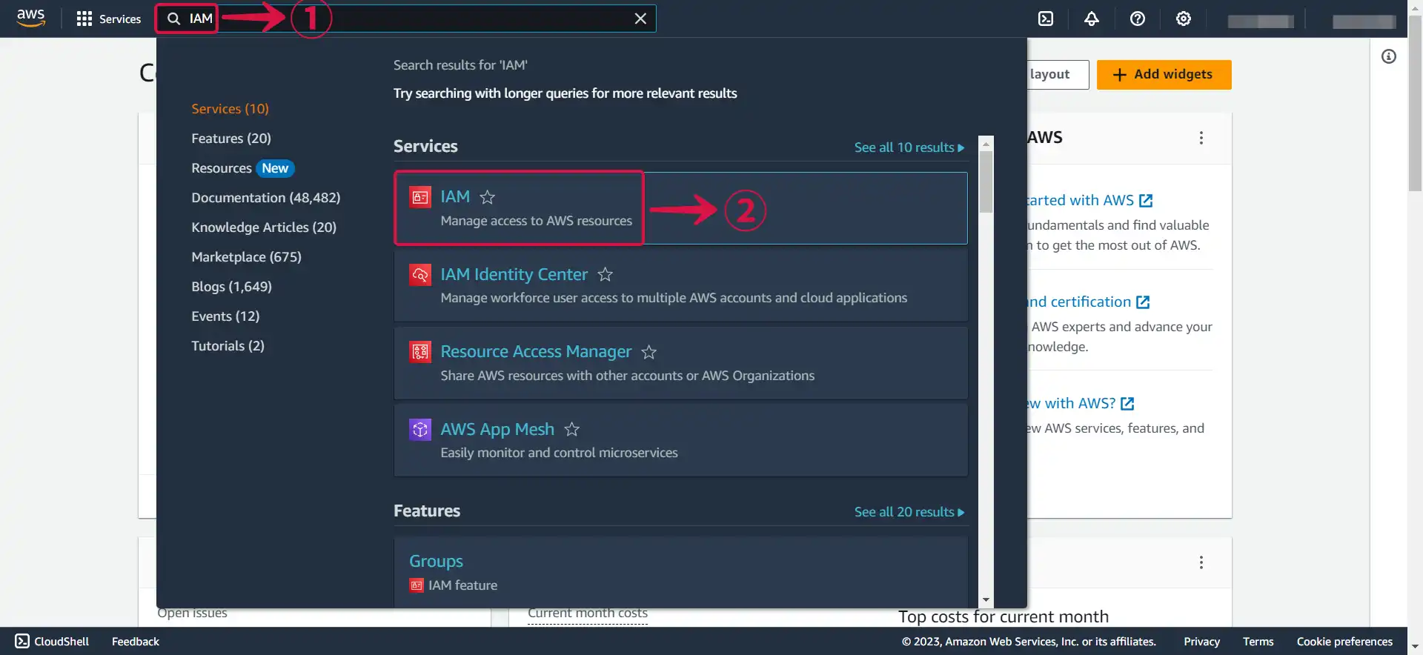
Task: Select Events (12) filter
Action: pyautogui.click(x=225, y=316)
